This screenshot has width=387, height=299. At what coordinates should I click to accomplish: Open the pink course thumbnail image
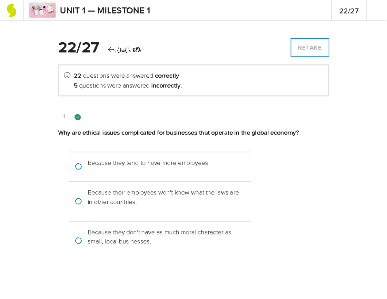pyautogui.click(x=42, y=10)
